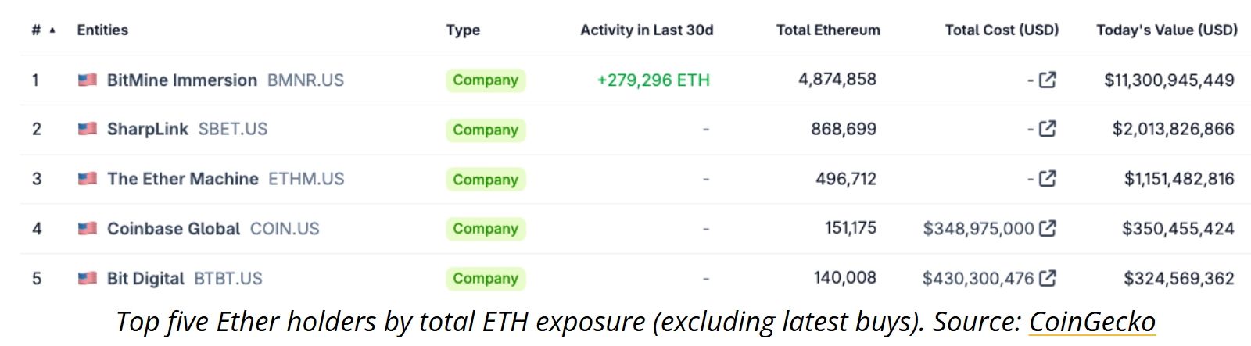Click the +279,296 ETH activity value

653,80
